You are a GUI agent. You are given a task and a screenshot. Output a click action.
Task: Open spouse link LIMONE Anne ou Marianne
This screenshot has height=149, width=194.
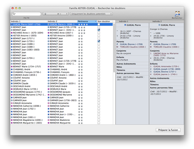[x=166, y=54]
